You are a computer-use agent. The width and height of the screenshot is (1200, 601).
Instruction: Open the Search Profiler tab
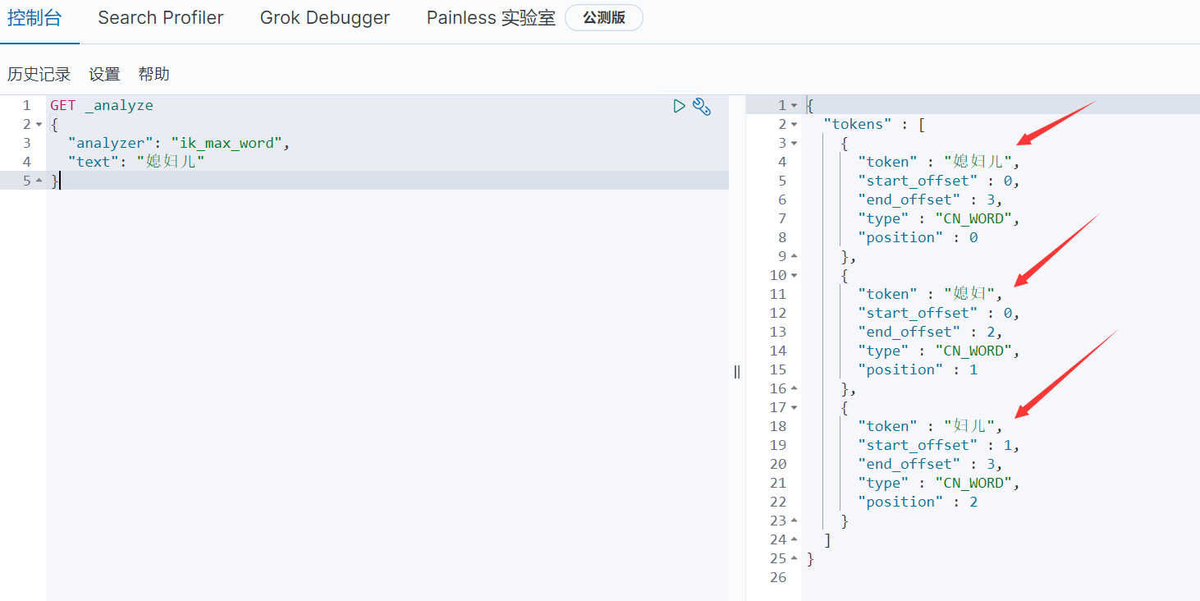pos(161,18)
